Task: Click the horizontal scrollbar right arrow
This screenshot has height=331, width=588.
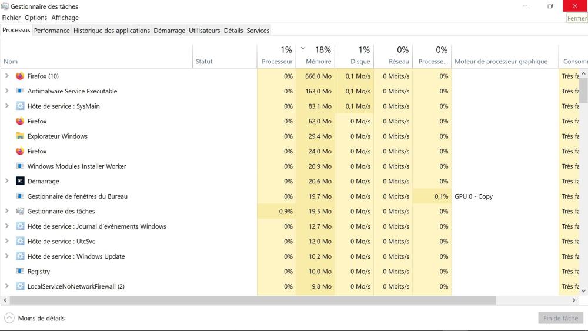Action: [x=574, y=300]
